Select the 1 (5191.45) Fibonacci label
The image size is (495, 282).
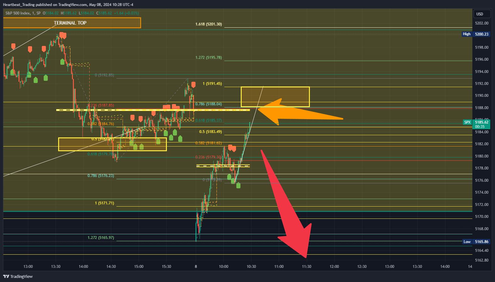coord(212,84)
